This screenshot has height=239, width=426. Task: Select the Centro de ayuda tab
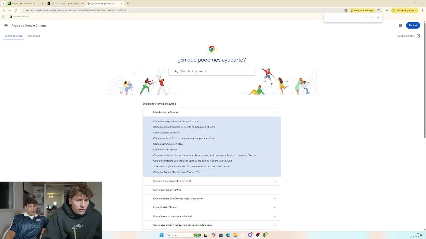click(13, 36)
